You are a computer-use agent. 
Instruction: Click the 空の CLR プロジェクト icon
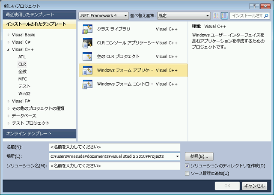(87, 57)
